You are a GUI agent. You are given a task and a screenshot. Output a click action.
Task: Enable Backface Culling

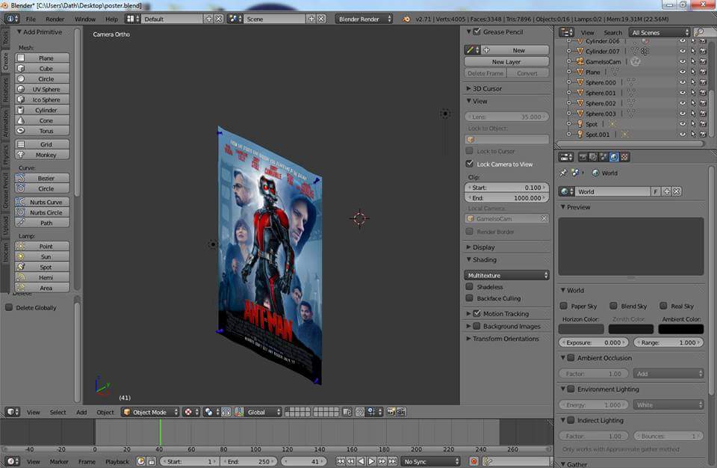(469, 298)
